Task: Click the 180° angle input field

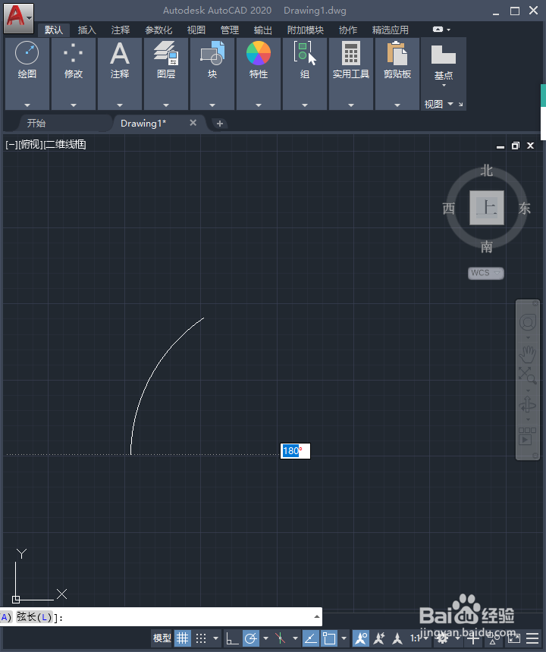Action: (x=295, y=451)
